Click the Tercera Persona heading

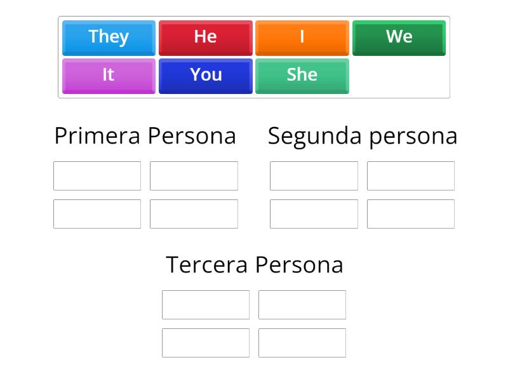pos(254,265)
